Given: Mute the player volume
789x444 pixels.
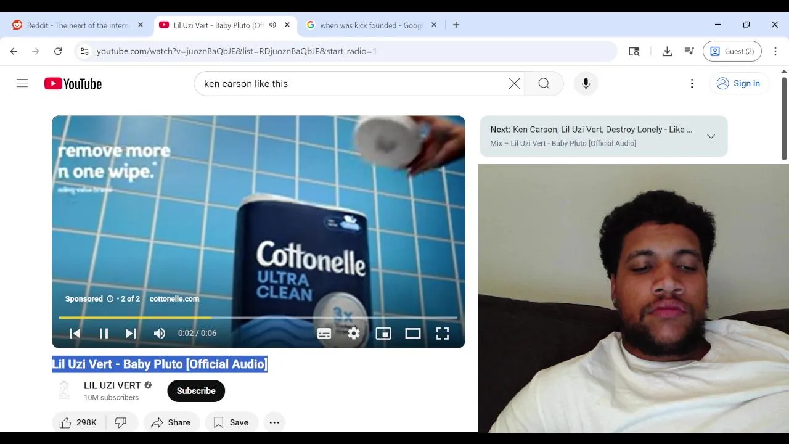Looking at the screenshot, I should coord(160,334).
